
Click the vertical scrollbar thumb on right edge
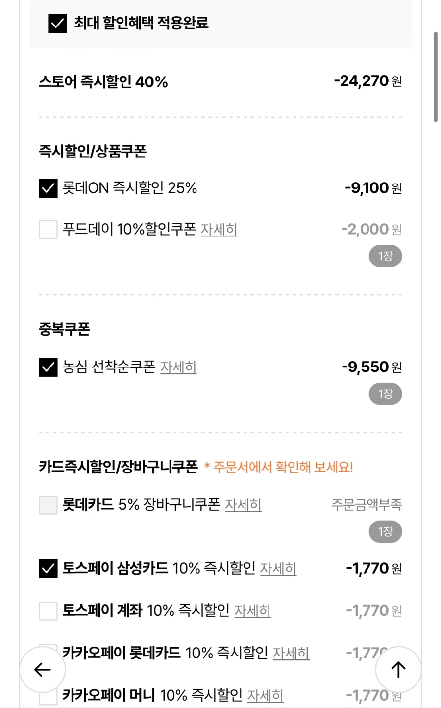(x=435, y=77)
